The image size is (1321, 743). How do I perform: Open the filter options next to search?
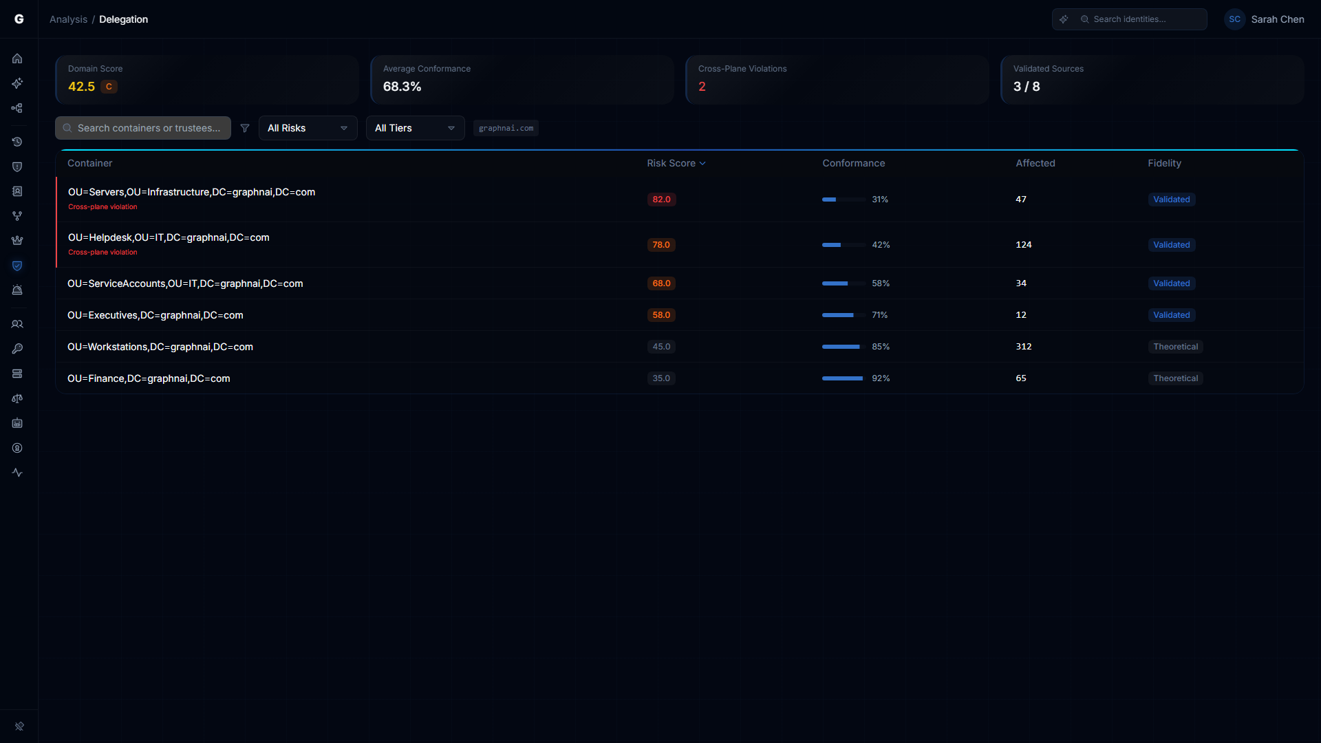(x=244, y=128)
